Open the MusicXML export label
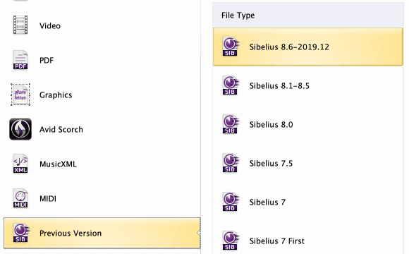 click(58, 164)
